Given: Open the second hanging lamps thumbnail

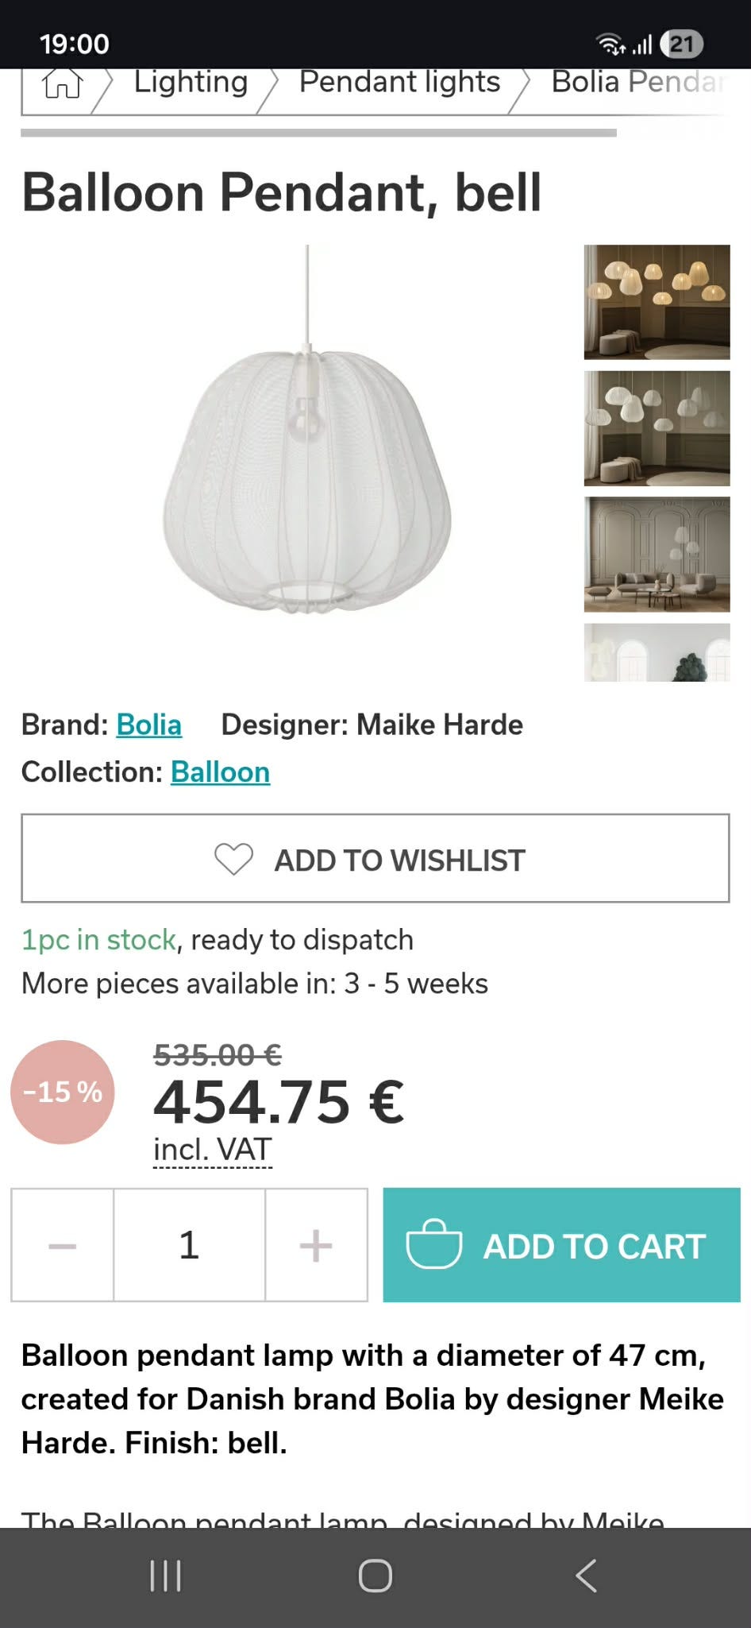Looking at the screenshot, I should click(x=656, y=429).
